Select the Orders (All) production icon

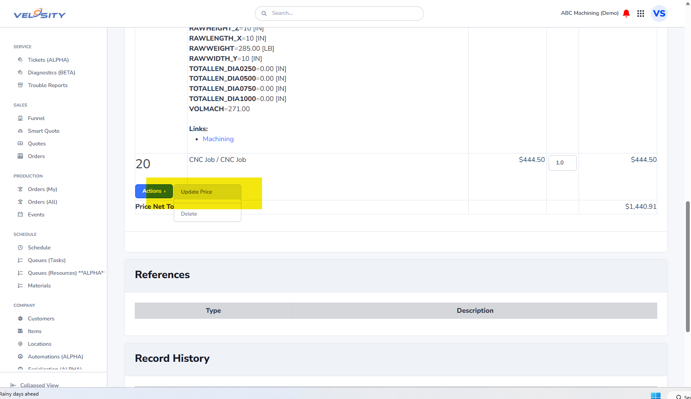click(x=20, y=202)
